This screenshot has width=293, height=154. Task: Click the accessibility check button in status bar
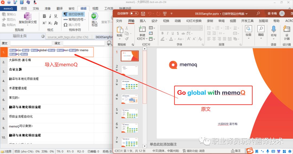(194, 151)
